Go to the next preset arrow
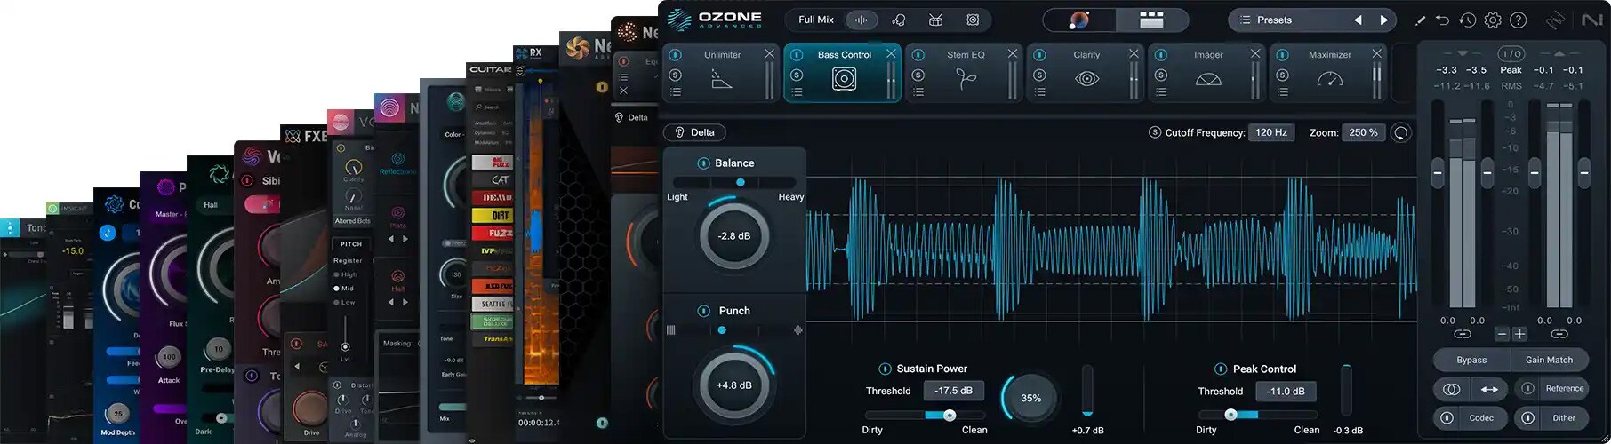Screen dimensions: 1611x444 (x=1383, y=20)
